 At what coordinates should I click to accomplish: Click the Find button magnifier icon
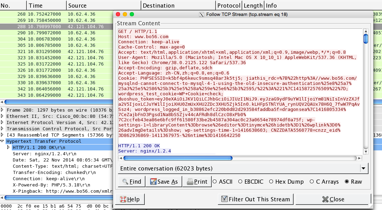pyautogui.click(x=125, y=182)
